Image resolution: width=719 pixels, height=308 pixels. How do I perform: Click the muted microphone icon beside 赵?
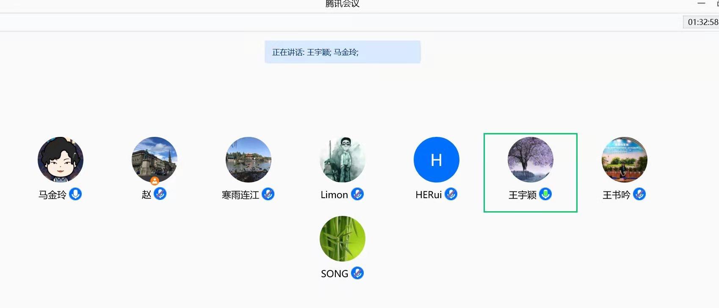coord(160,194)
